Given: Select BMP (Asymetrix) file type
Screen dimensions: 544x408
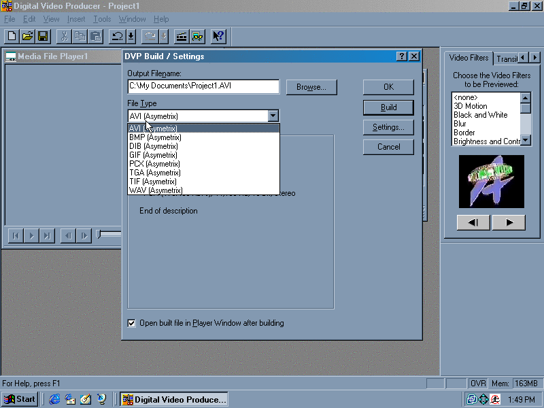Looking at the screenshot, I should click(203, 137).
